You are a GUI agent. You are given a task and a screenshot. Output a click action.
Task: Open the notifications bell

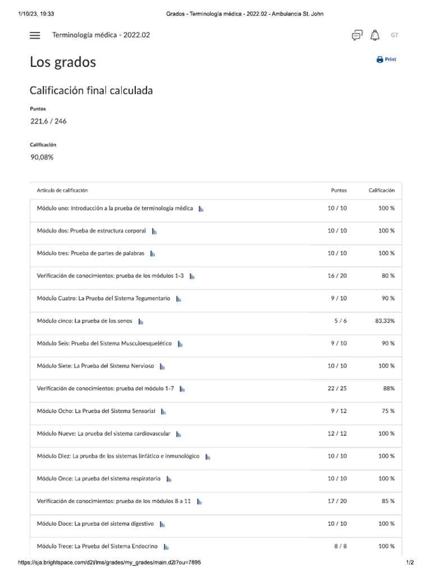tap(375, 35)
